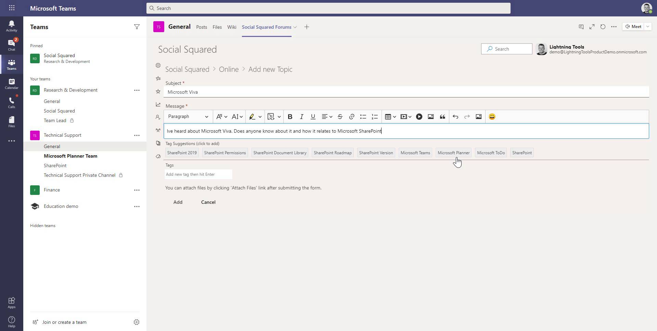Add the SharePoint Roadmap tag suggestion
657x331 pixels.
click(x=333, y=153)
